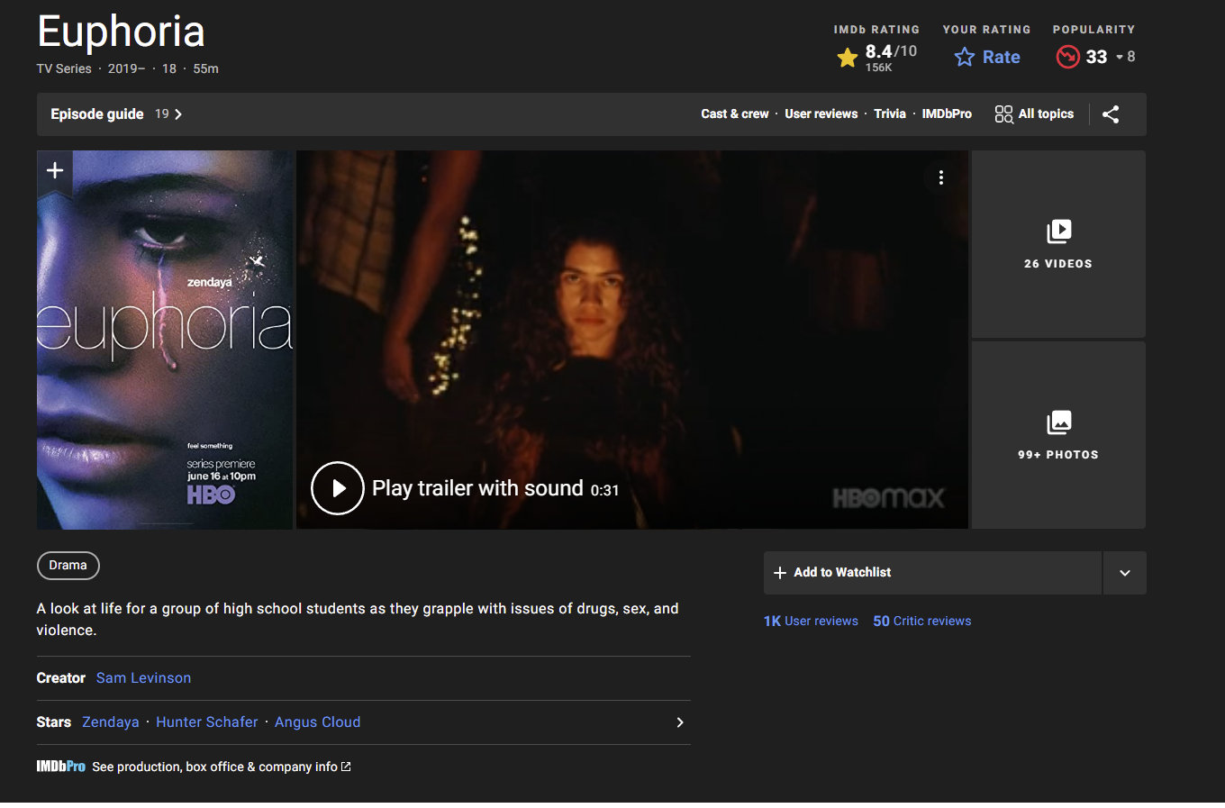Open the 1K User reviews link
Screen dimensions: 1225x808
pyautogui.click(x=811, y=621)
